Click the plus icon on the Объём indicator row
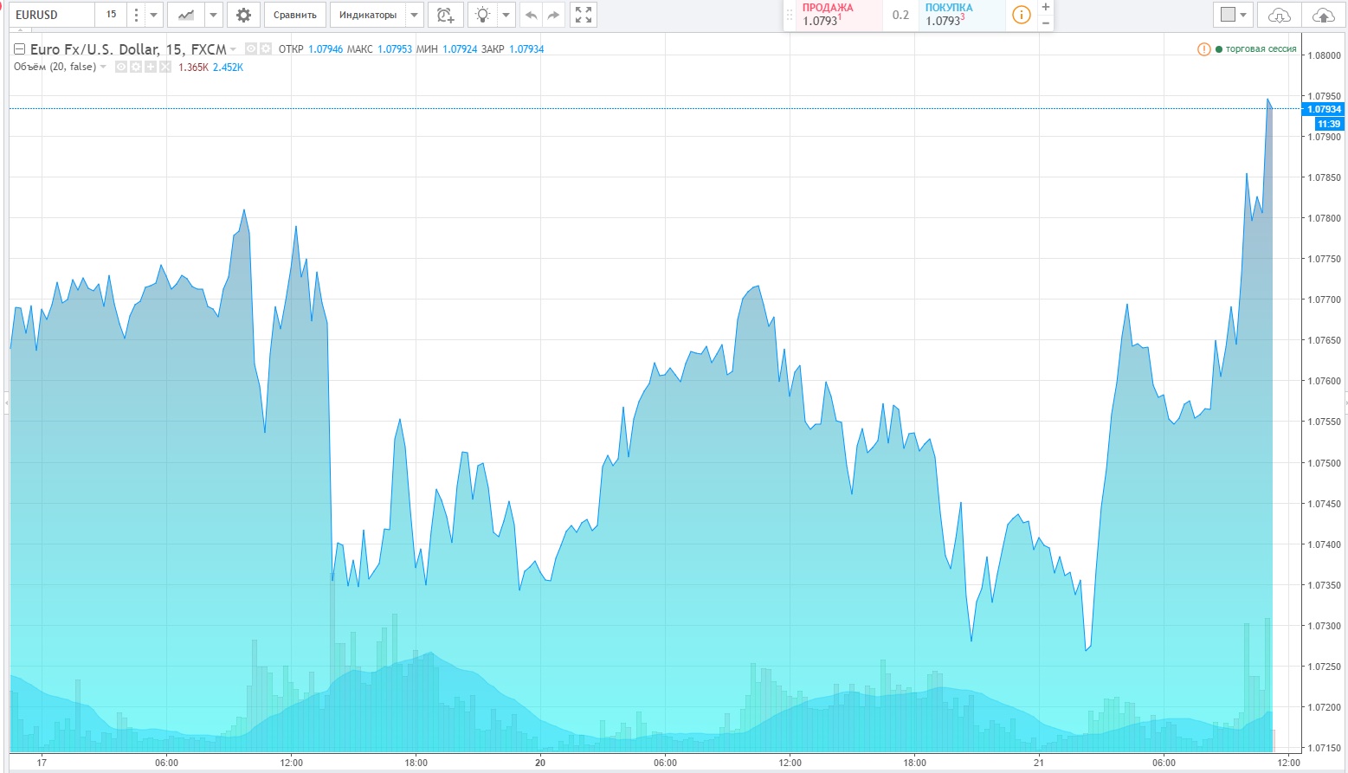 pyautogui.click(x=151, y=67)
